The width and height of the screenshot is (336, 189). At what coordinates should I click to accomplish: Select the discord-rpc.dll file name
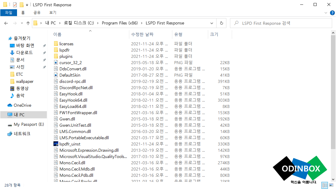pyautogui.click(x=73, y=81)
